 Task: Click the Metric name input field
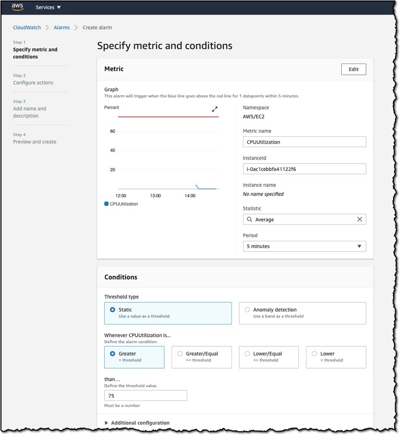point(304,142)
